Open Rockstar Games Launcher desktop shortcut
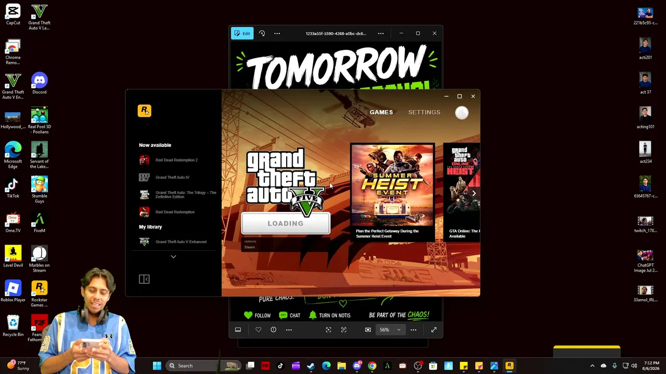Image resolution: width=666 pixels, height=374 pixels. (x=39, y=294)
